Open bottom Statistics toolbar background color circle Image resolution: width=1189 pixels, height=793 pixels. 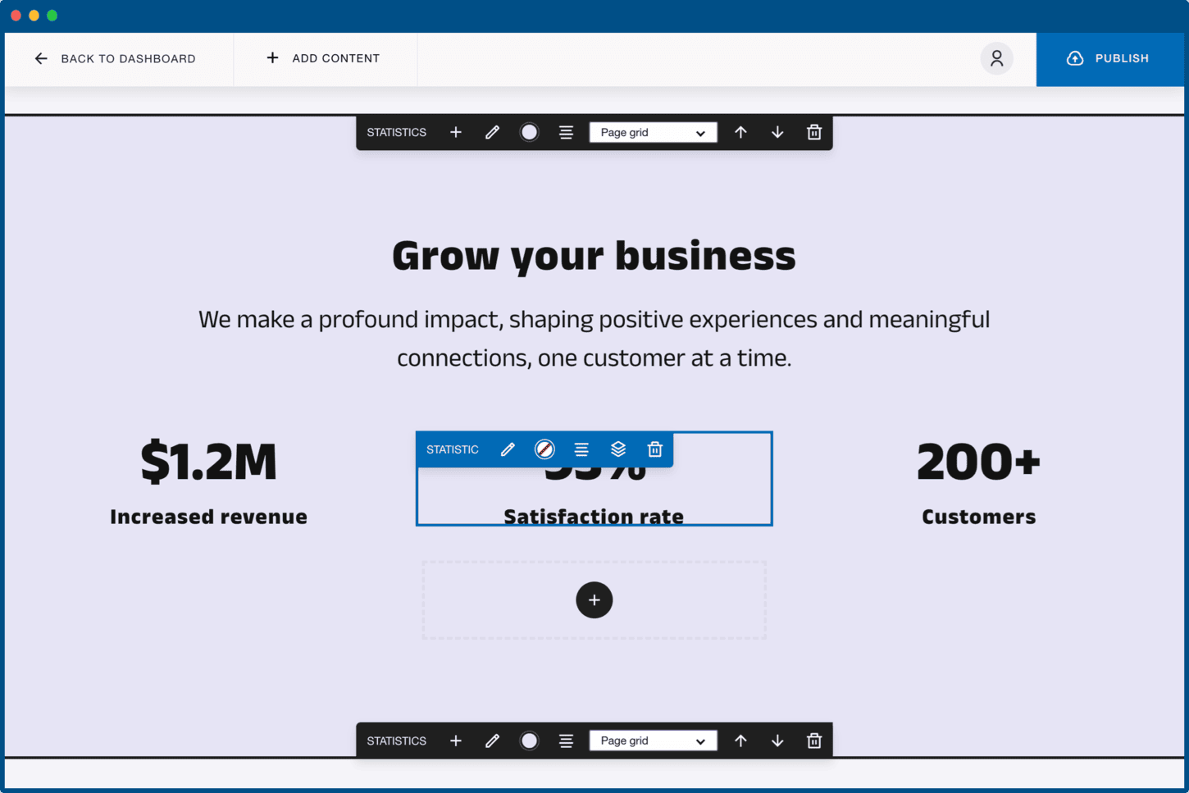coord(529,741)
